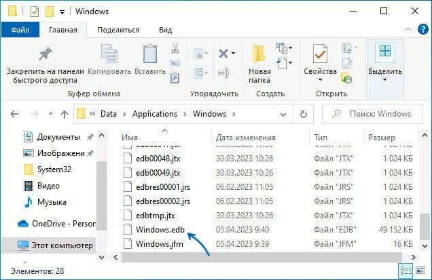Click the Видео folder icon in sidebar
The height and width of the screenshot is (280, 432).
[x=29, y=186]
